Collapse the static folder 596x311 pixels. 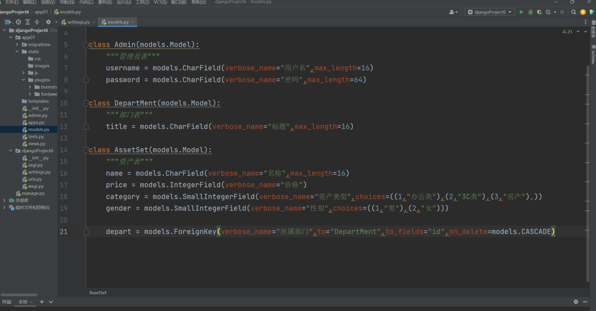click(17, 52)
